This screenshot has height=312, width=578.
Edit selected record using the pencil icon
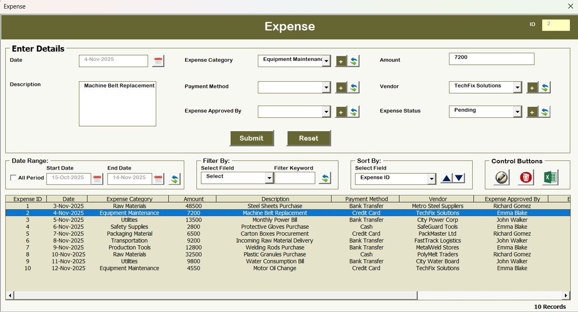[501, 178]
